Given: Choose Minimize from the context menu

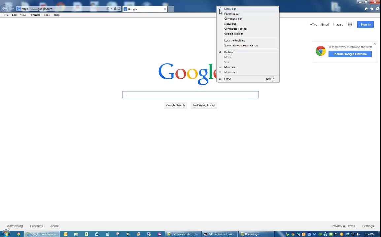Looking at the screenshot, I should tap(248, 67).
